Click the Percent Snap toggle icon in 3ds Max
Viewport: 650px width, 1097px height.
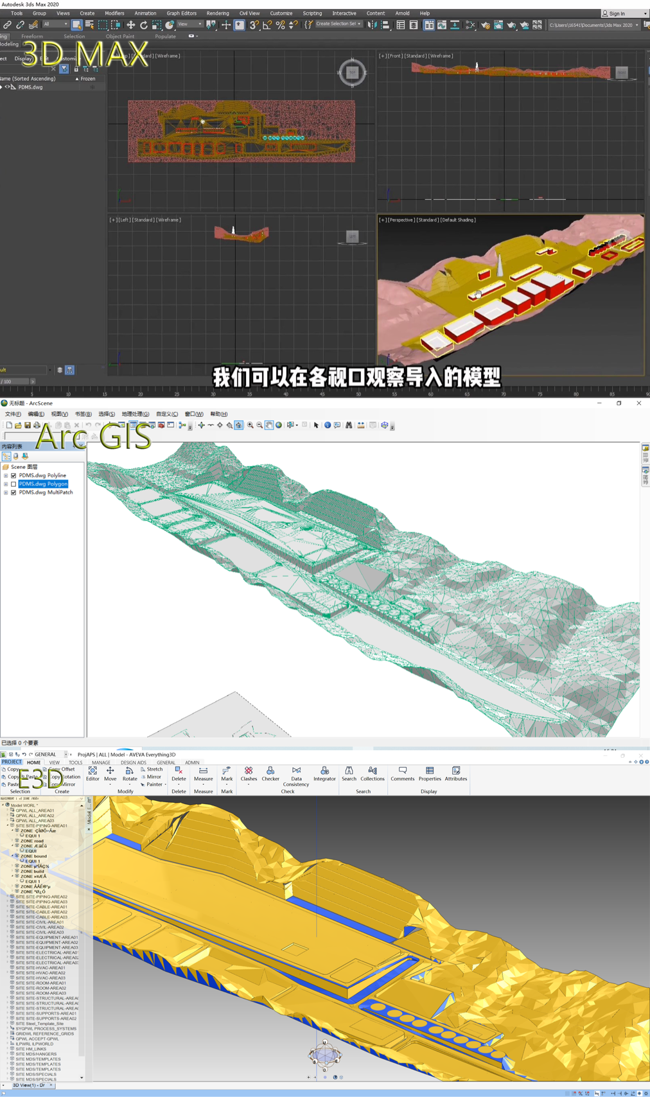coord(280,25)
